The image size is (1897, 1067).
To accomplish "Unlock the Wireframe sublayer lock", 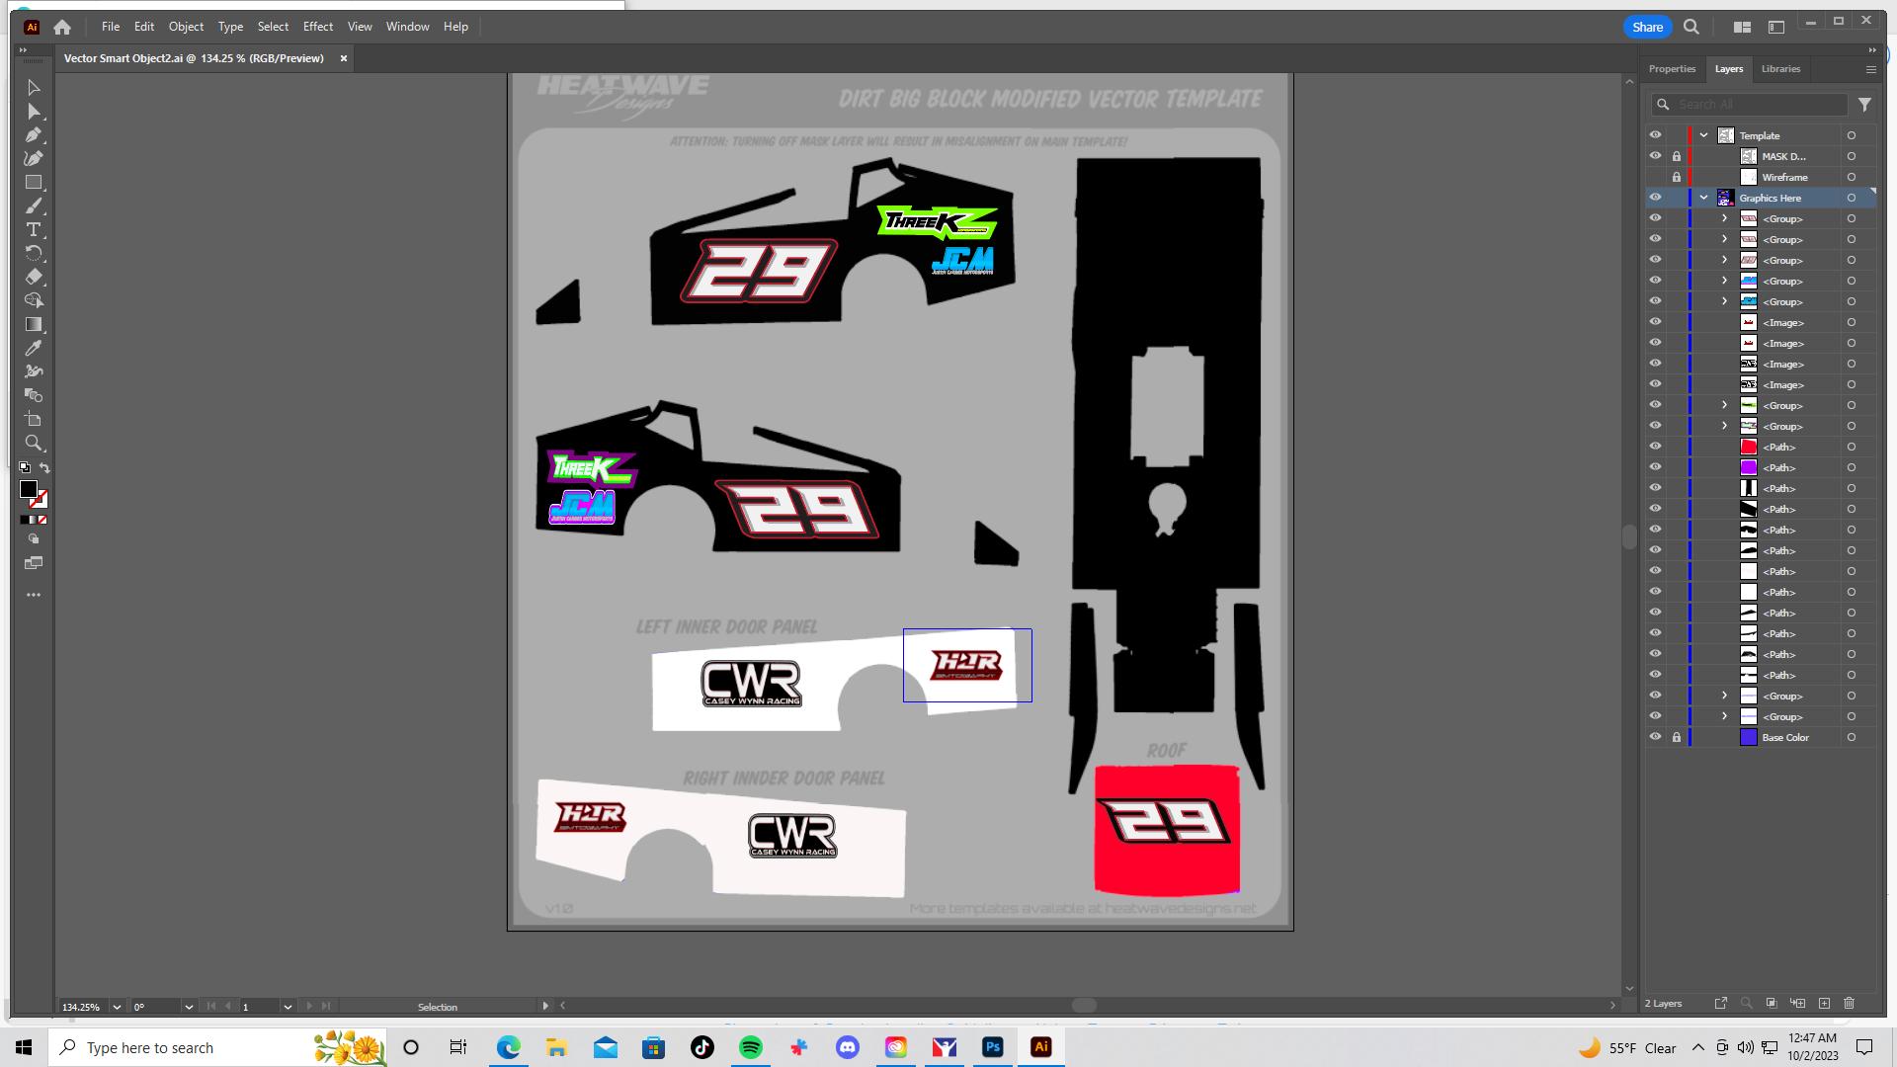I will (x=1677, y=177).
